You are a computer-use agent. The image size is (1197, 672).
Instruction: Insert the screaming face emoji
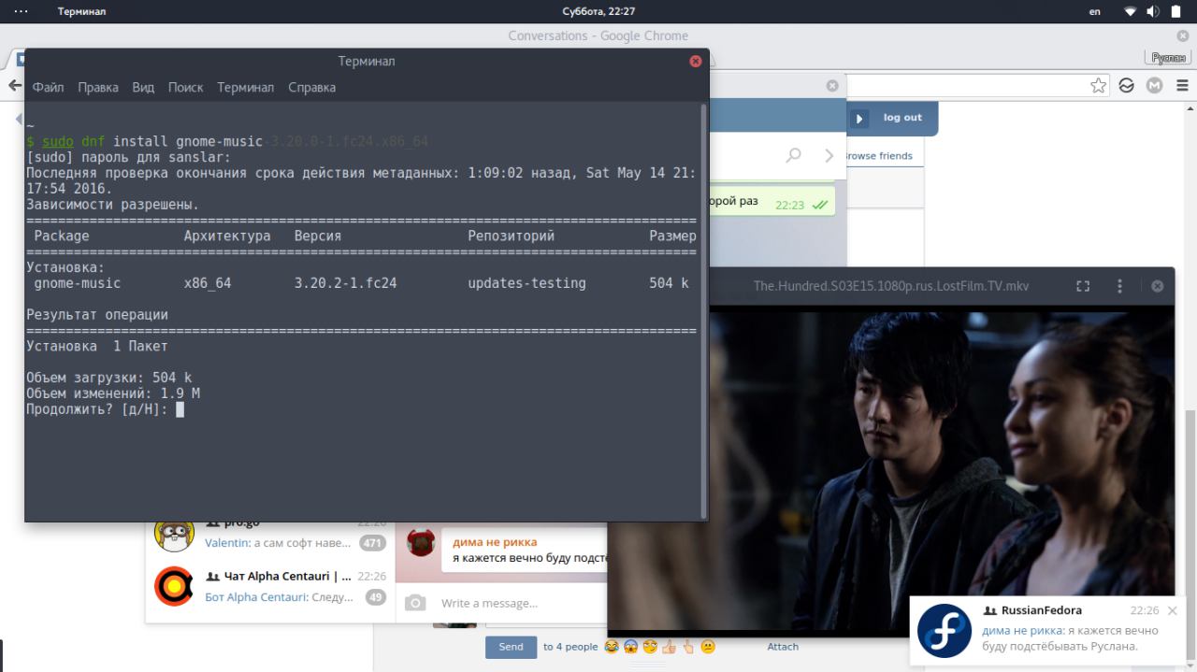631,647
